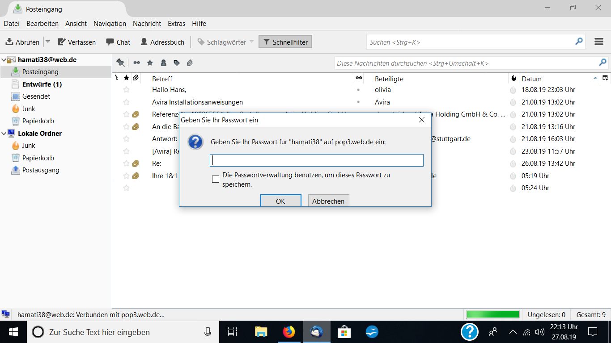Image resolution: width=611 pixels, height=343 pixels.
Task: Check the save password in Passwortverwaltung checkbox
Action: point(216,179)
